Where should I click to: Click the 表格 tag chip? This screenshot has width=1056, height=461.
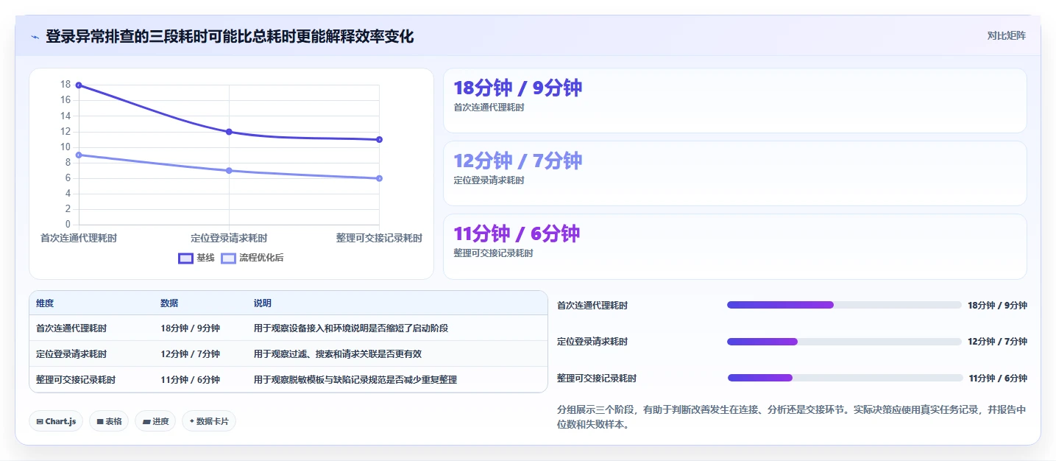coord(109,421)
